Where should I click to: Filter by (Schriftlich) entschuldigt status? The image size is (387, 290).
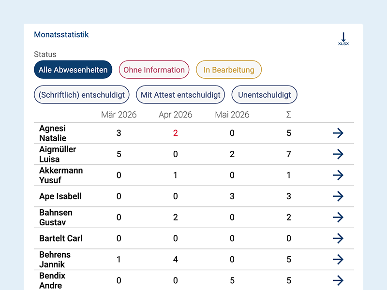[x=82, y=95]
